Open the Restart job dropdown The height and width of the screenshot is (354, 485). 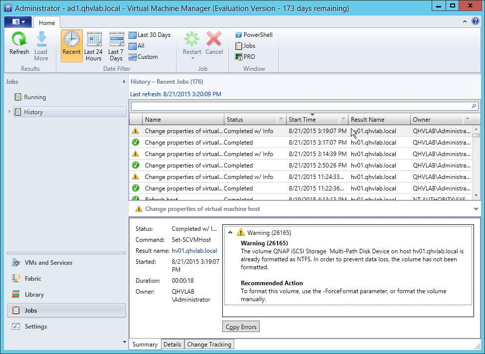click(x=192, y=58)
